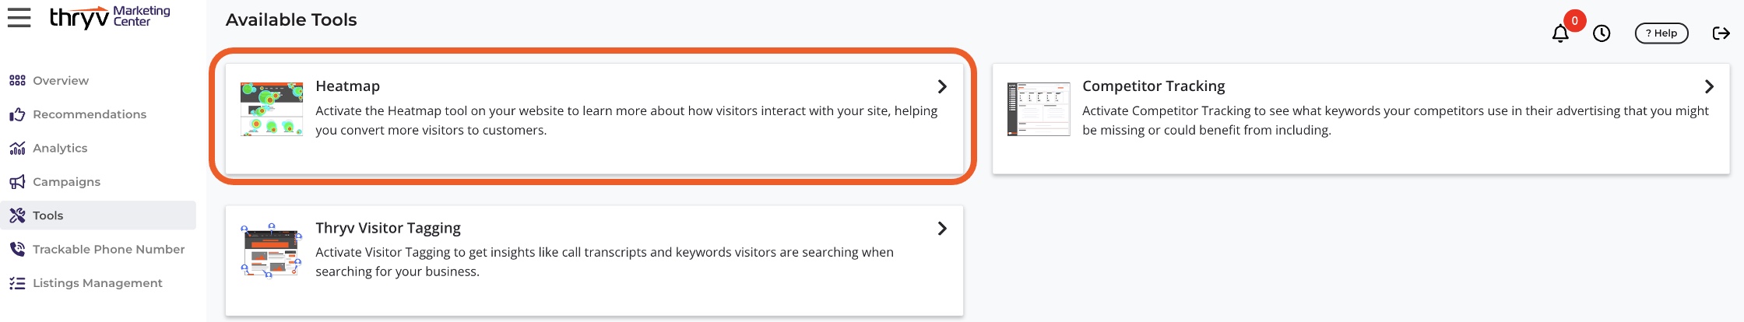
Task: Click the Overview grid icon
Action: tap(17, 80)
